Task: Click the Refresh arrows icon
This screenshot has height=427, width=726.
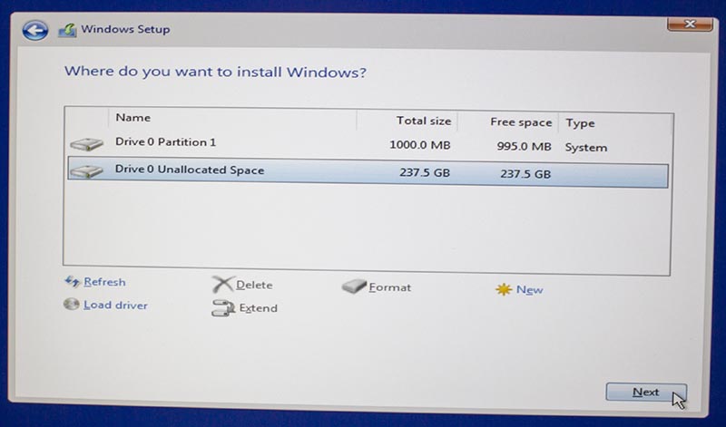Action: (x=73, y=281)
